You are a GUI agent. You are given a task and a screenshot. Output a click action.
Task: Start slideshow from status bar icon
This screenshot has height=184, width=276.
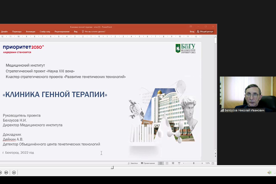(x=179, y=163)
